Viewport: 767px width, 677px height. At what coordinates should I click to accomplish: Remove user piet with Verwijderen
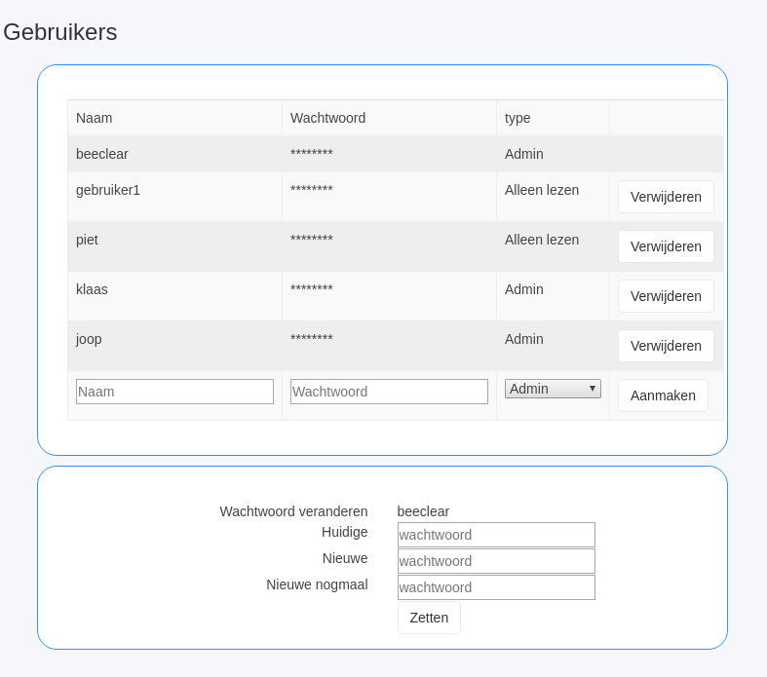pyautogui.click(x=666, y=246)
